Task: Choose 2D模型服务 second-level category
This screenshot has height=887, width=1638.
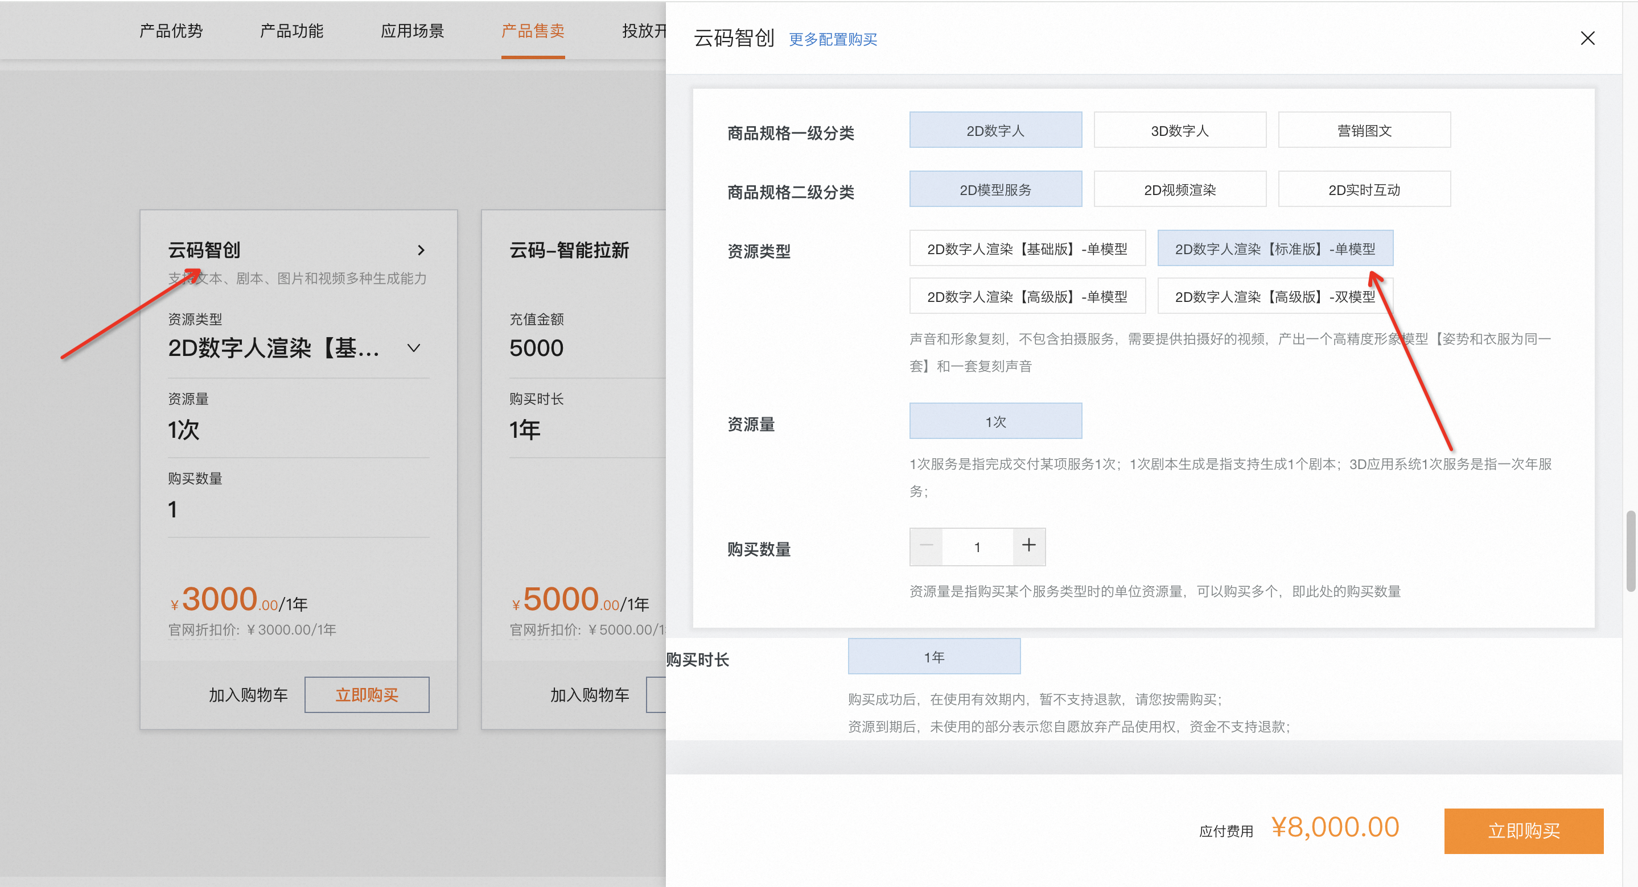Action: coord(995,189)
